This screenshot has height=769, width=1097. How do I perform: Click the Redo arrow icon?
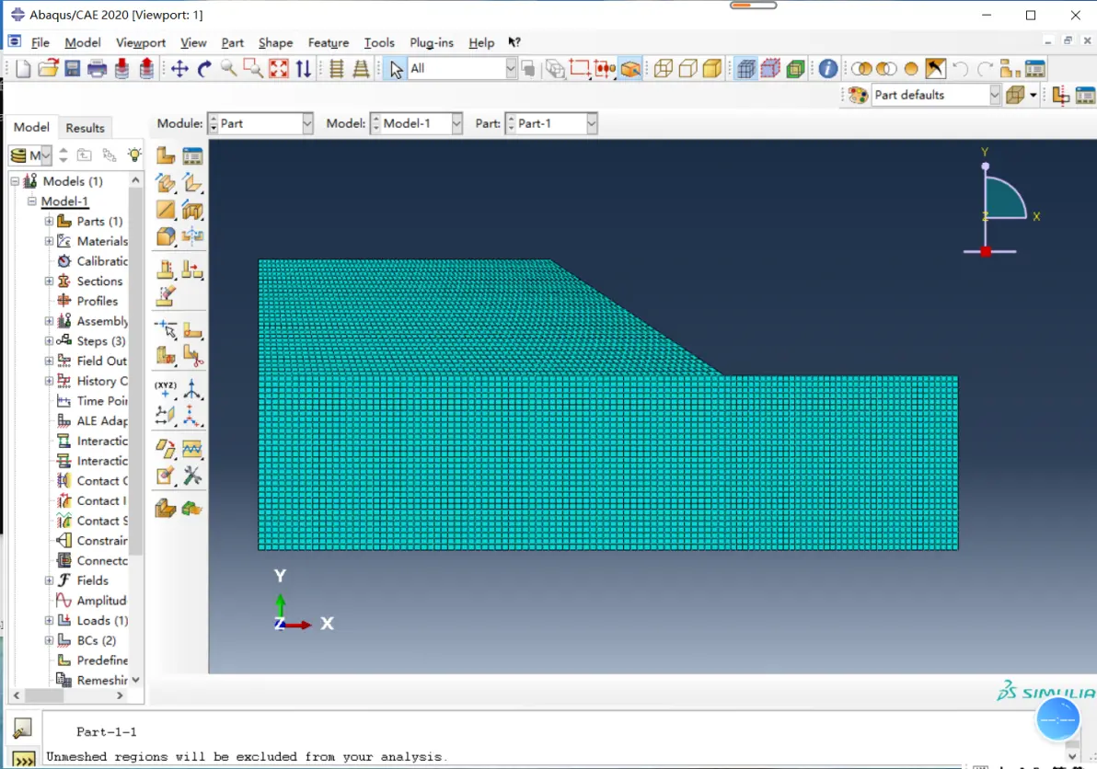985,68
